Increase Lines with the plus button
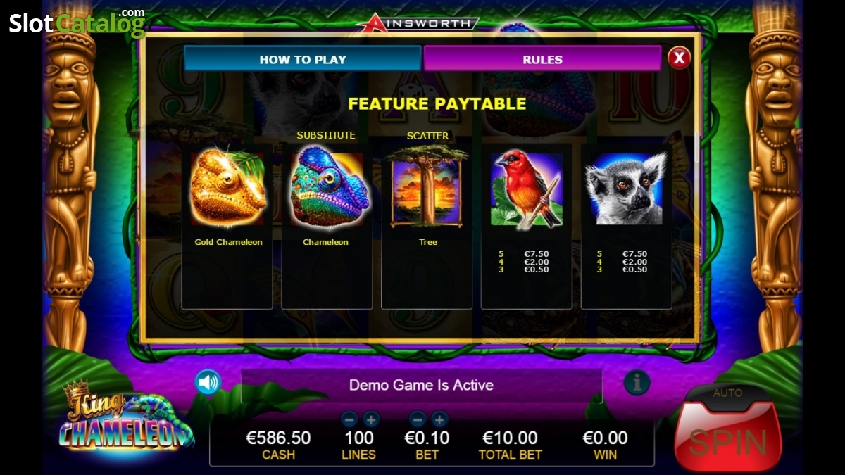This screenshot has height=475, width=845. [371, 420]
